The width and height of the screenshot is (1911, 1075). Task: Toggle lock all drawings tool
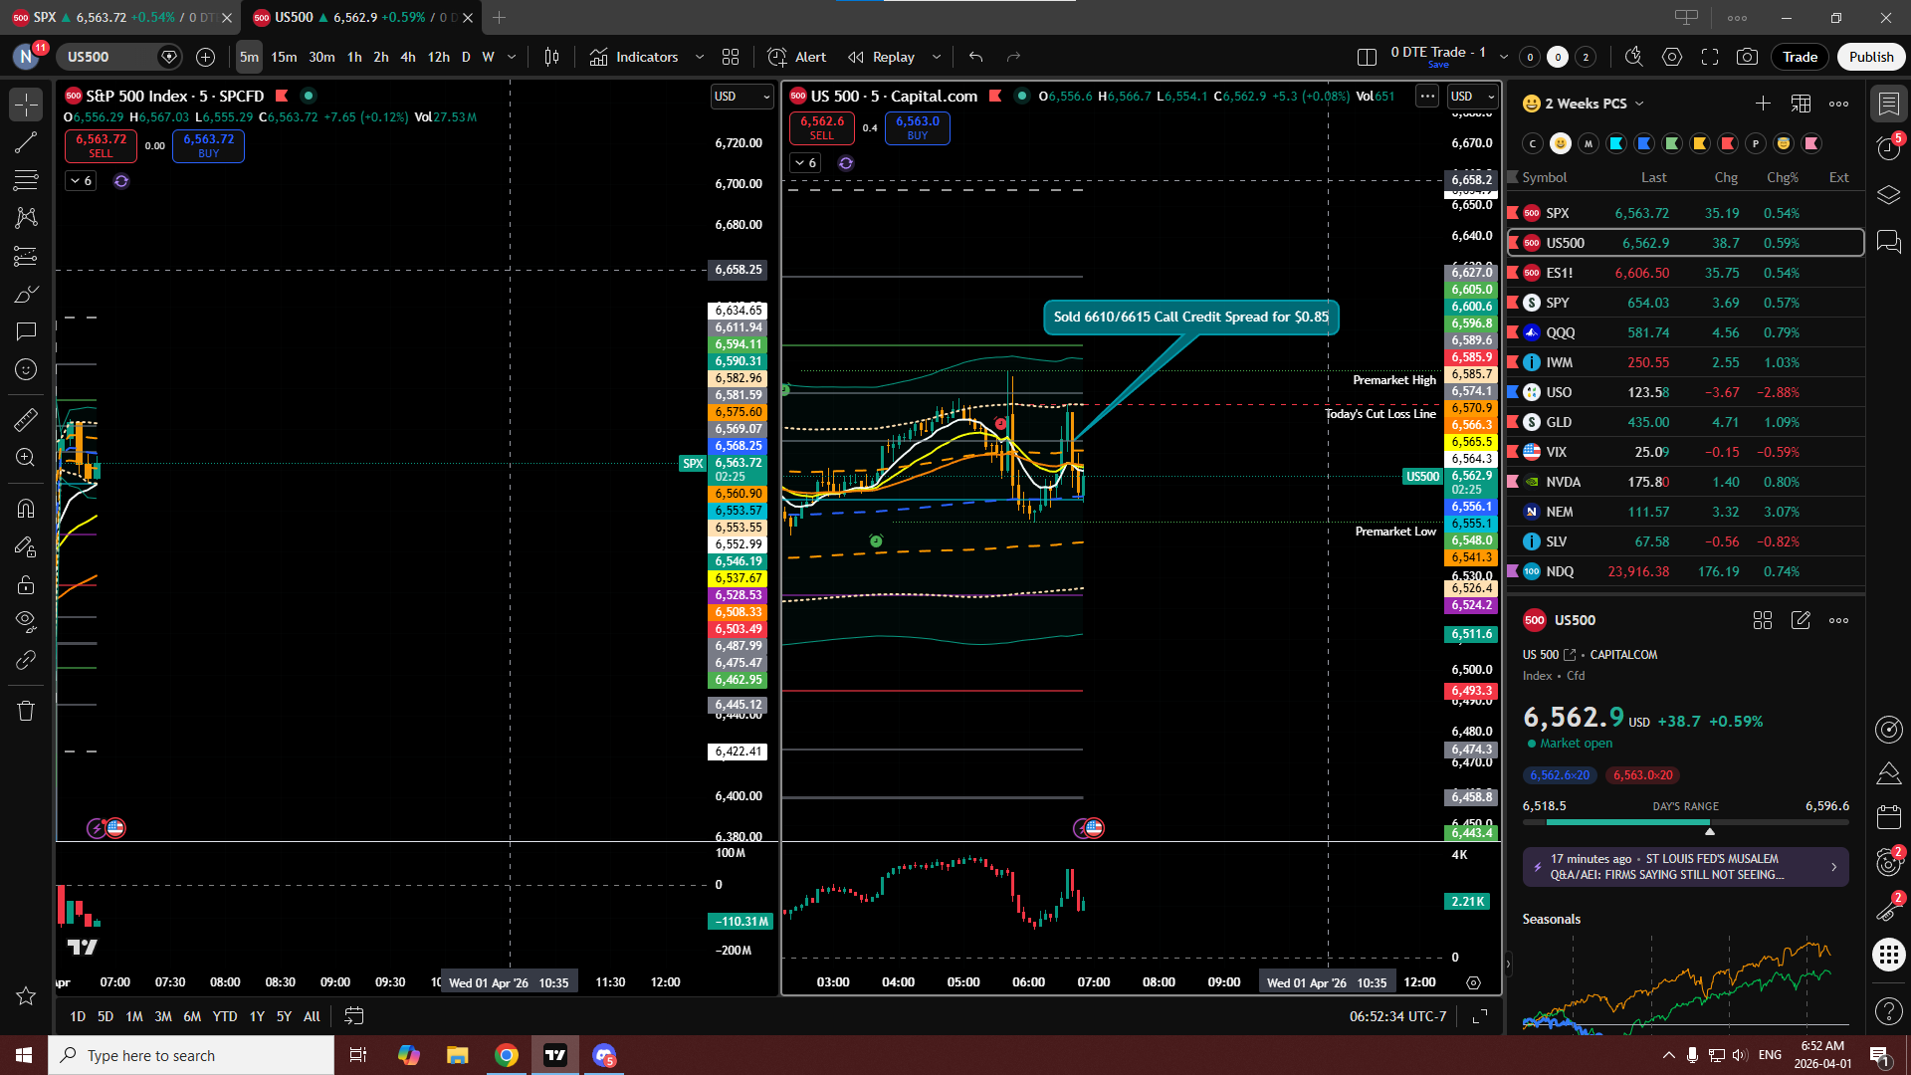pos(26,584)
